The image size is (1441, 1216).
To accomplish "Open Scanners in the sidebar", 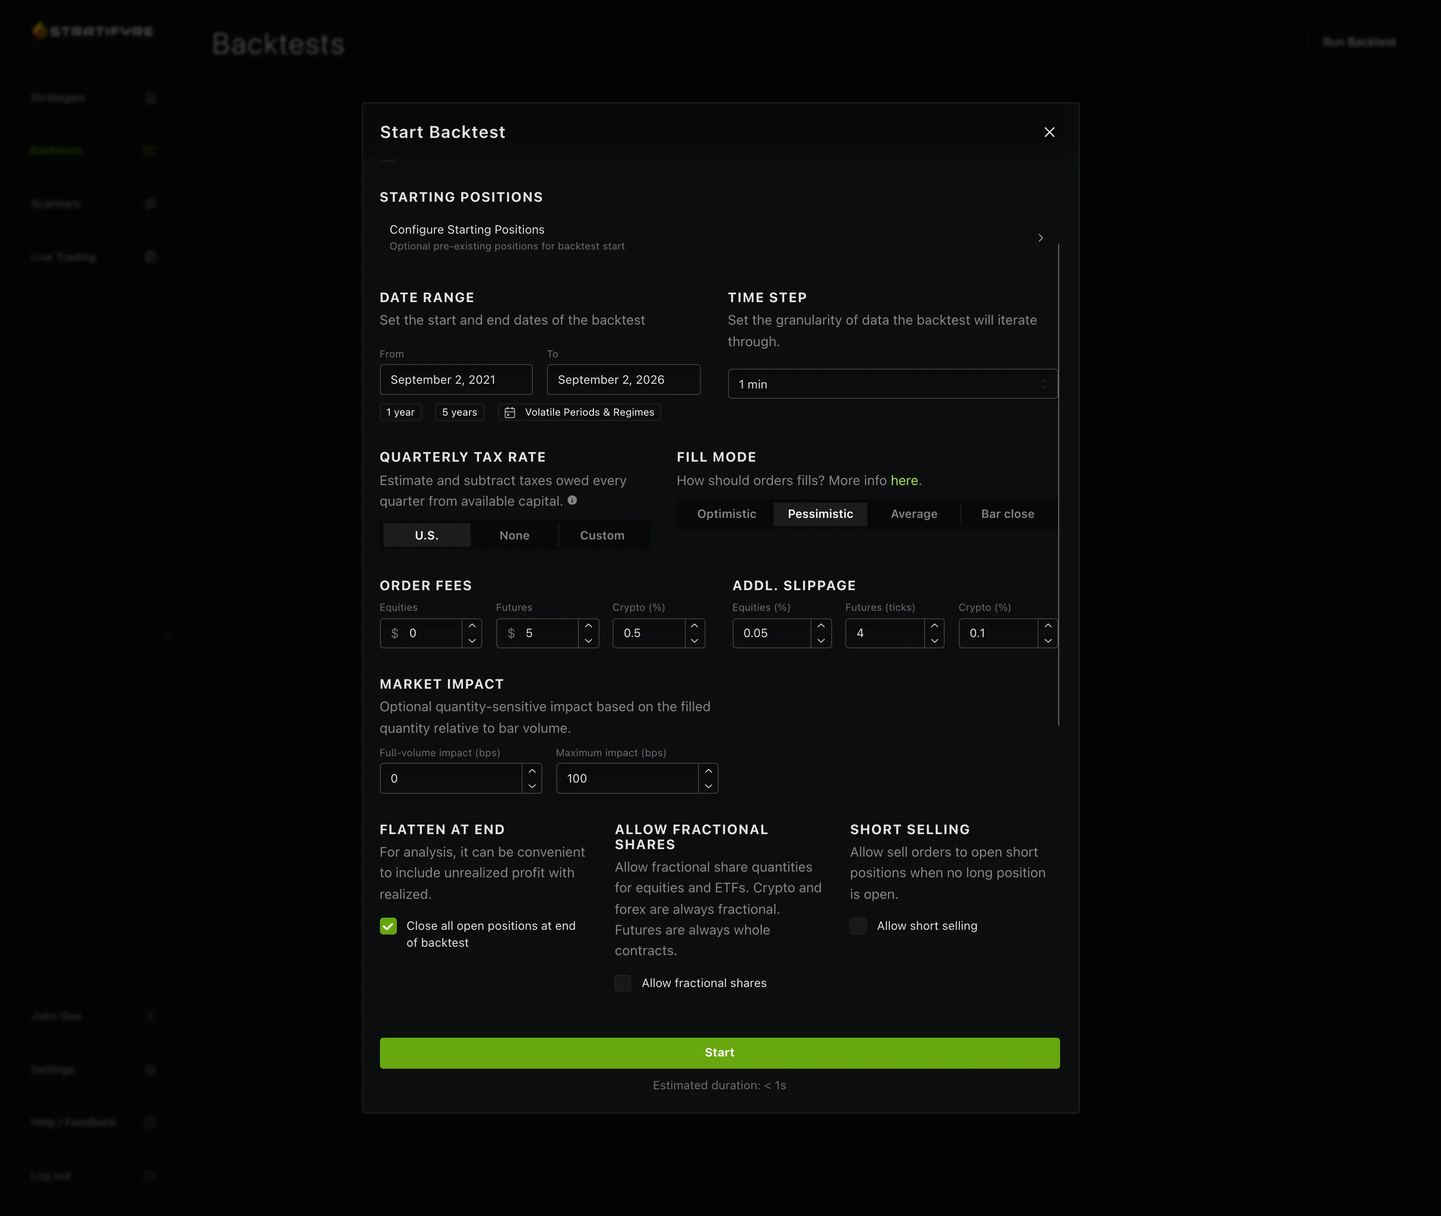I will point(94,203).
